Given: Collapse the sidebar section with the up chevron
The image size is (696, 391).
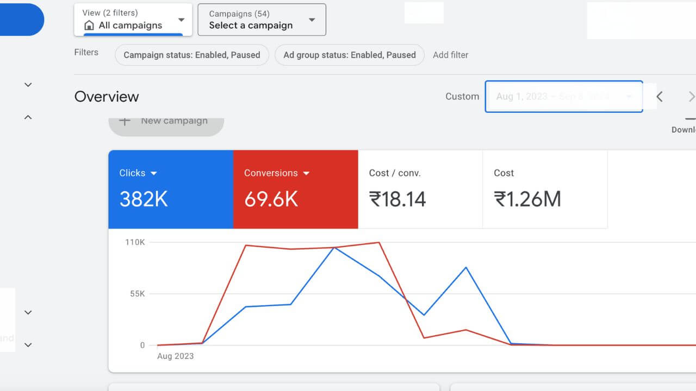Looking at the screenshot, I should point(28,117).
